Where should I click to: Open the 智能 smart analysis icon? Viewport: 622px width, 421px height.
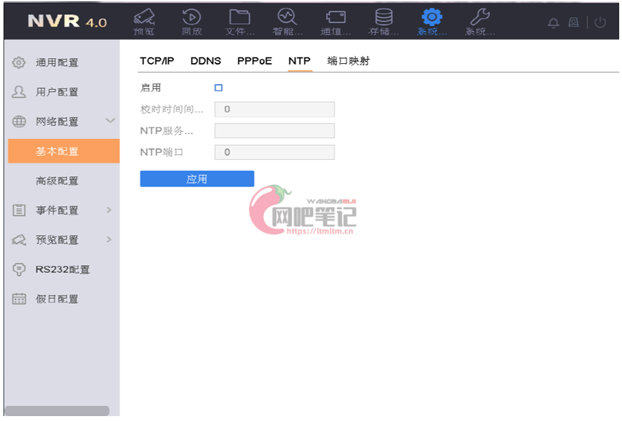288,22
